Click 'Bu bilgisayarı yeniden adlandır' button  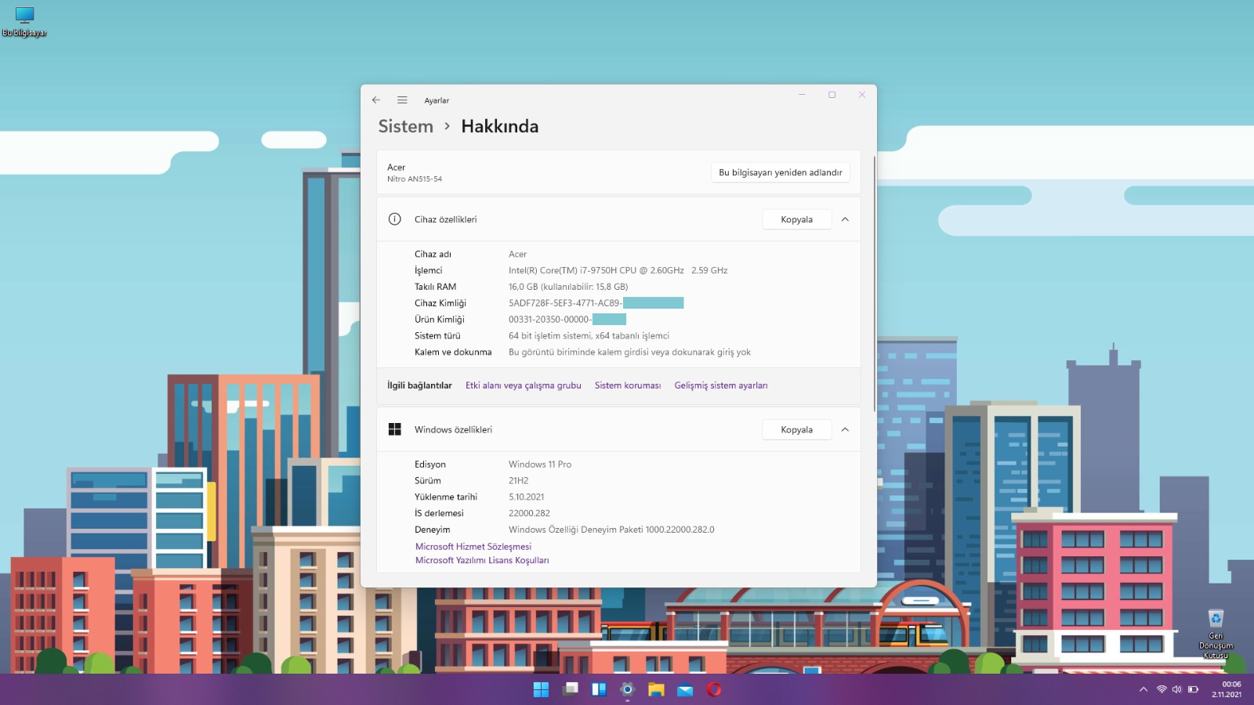tap(781, 172)
